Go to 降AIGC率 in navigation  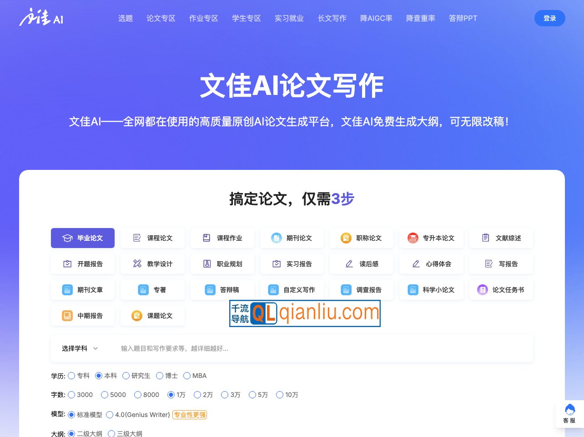point(376,18)
